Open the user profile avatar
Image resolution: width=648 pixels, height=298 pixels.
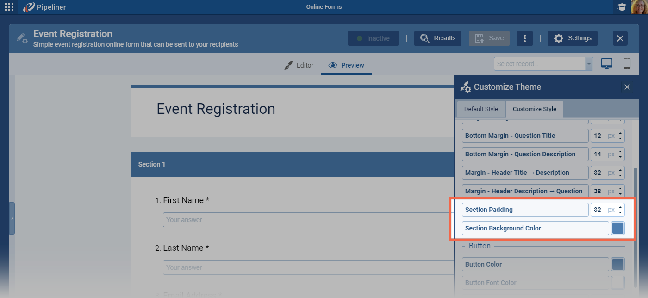tap(639, 7)
